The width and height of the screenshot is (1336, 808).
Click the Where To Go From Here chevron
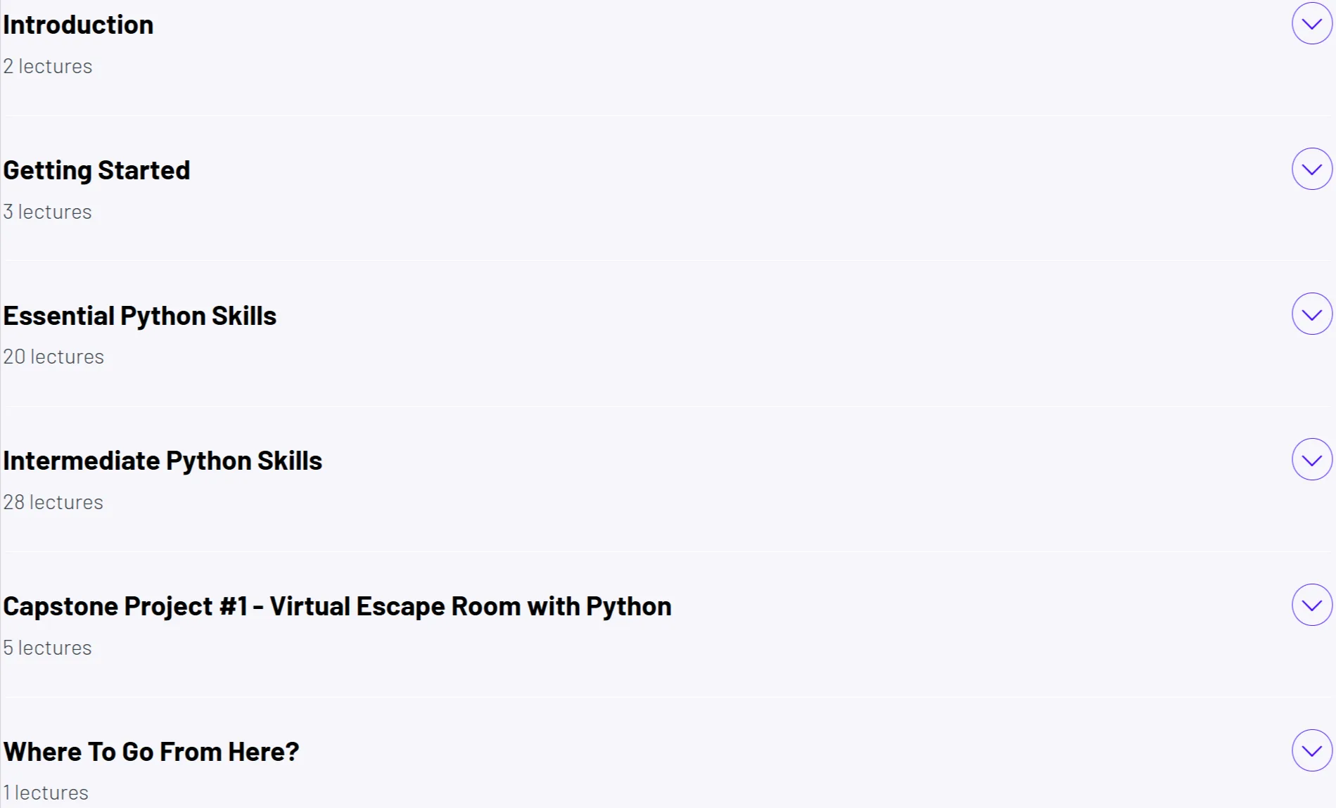1312,750
